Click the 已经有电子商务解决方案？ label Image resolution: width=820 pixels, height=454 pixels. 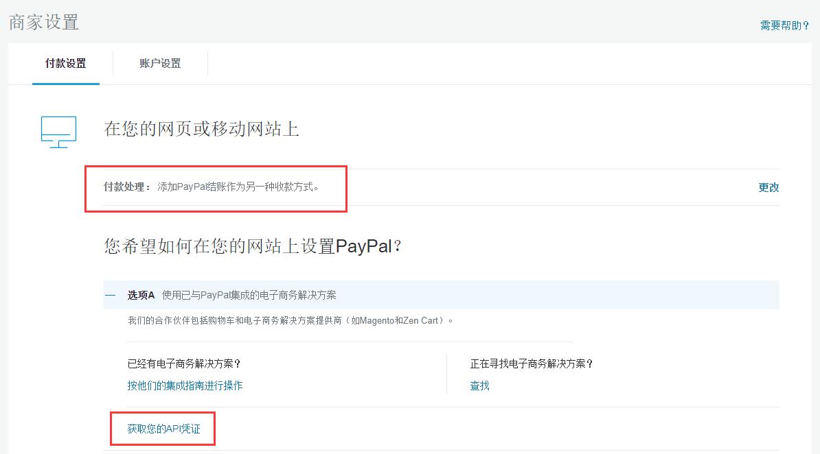[184, 363]
